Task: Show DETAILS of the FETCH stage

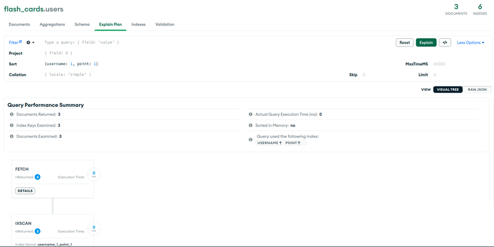Action: (x=25, y=191)
